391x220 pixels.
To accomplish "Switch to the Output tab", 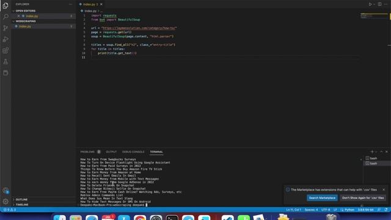I will [111, 152].
